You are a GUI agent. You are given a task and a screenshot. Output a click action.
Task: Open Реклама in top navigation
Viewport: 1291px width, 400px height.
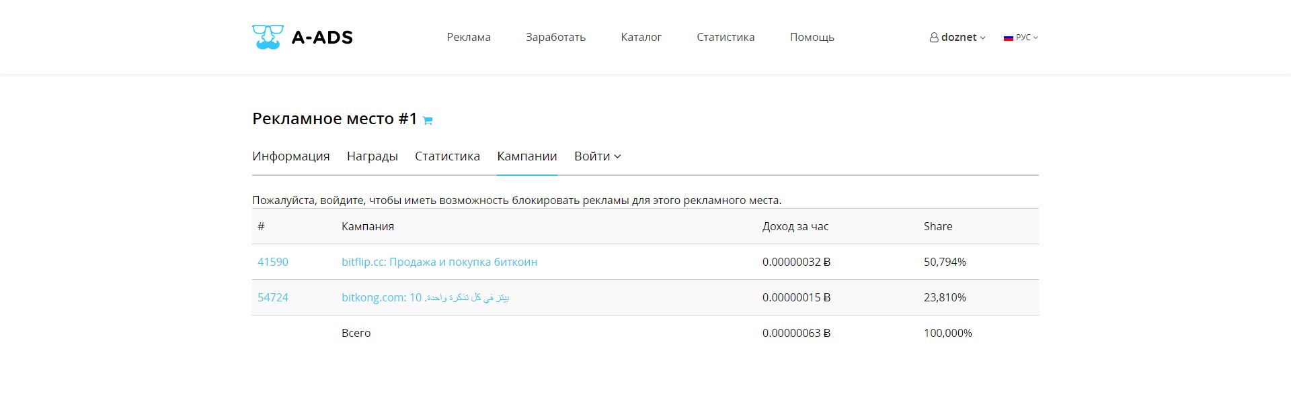[469, 38]
